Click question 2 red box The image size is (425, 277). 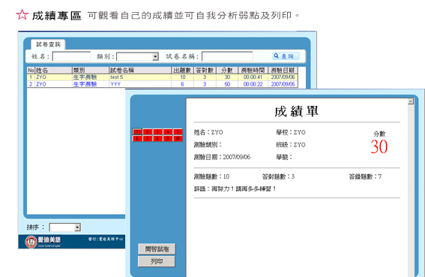coord(147,131)
